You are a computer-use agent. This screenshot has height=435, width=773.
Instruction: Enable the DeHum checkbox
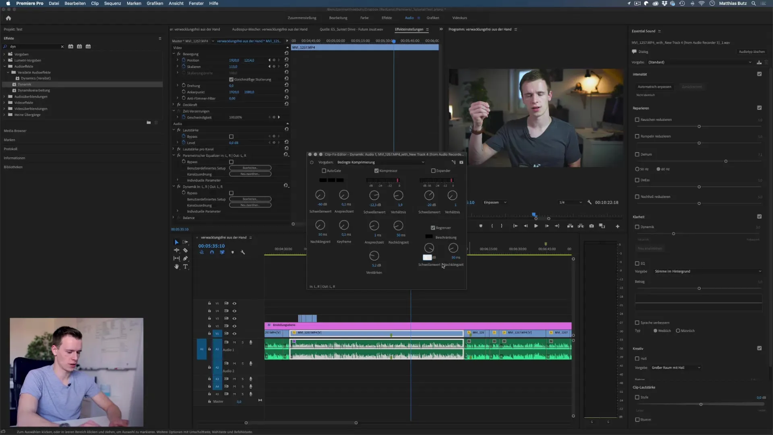coord(637,154)
